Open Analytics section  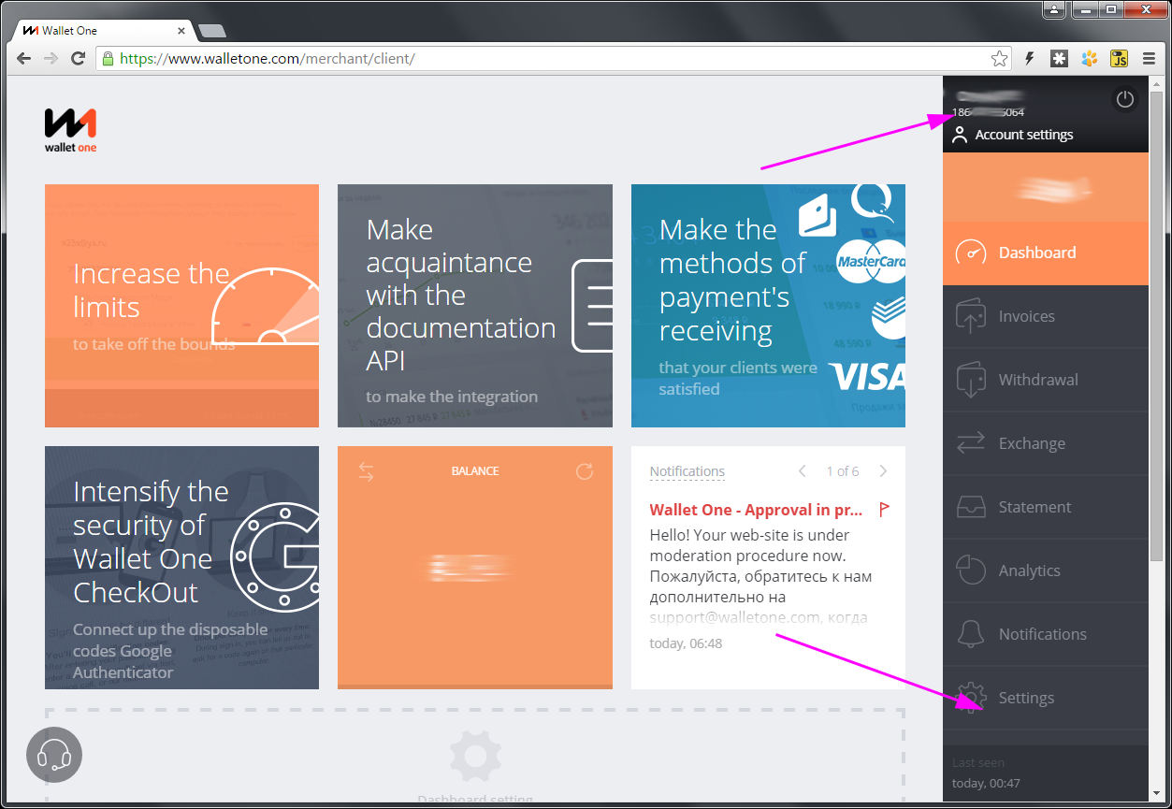[1045, 571]
